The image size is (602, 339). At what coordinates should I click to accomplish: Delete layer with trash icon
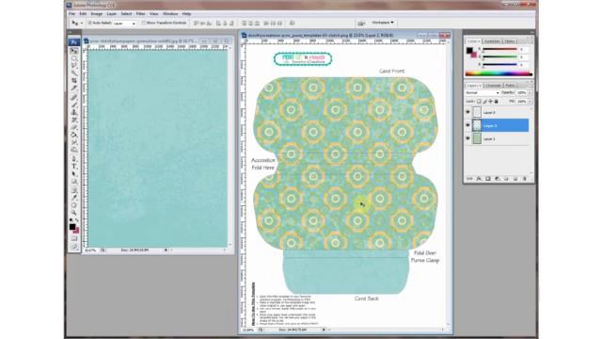coord(525,179)
